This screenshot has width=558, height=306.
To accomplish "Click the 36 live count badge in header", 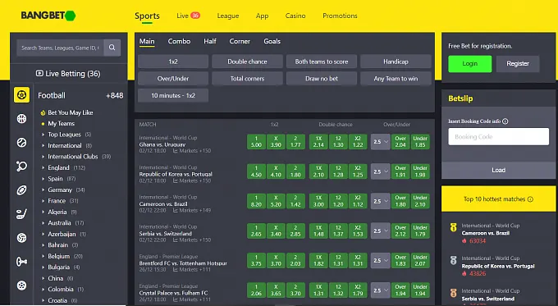I will (x=195, y=16).
